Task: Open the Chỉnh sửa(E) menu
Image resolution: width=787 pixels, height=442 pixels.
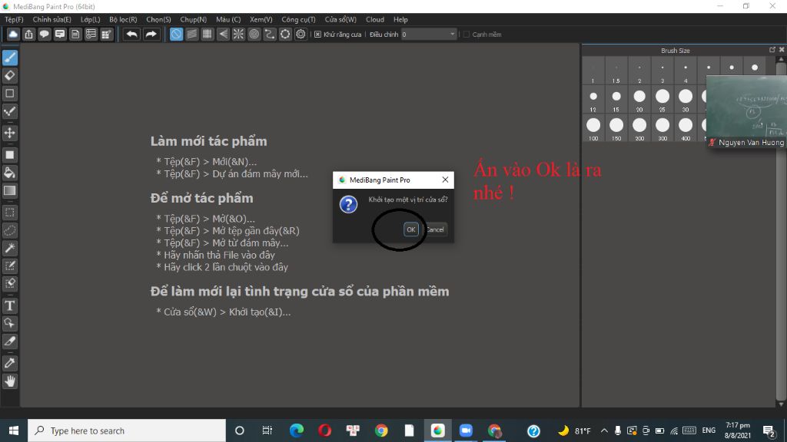Action: [x=51, y=19]
